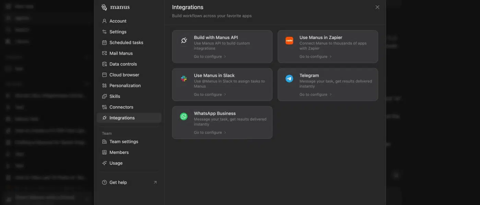Click the Connectors icon
The width and height of the screenshot is (480, 205).
(104, 107)
